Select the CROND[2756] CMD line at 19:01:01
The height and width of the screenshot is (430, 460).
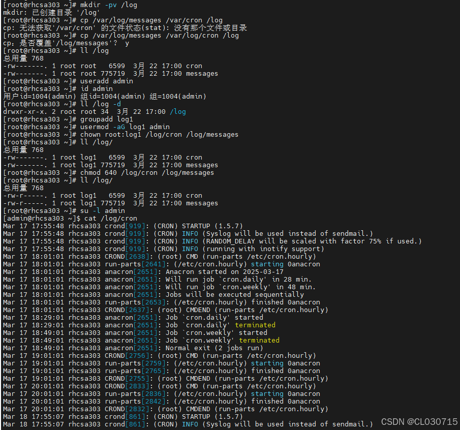pos(160,356)
